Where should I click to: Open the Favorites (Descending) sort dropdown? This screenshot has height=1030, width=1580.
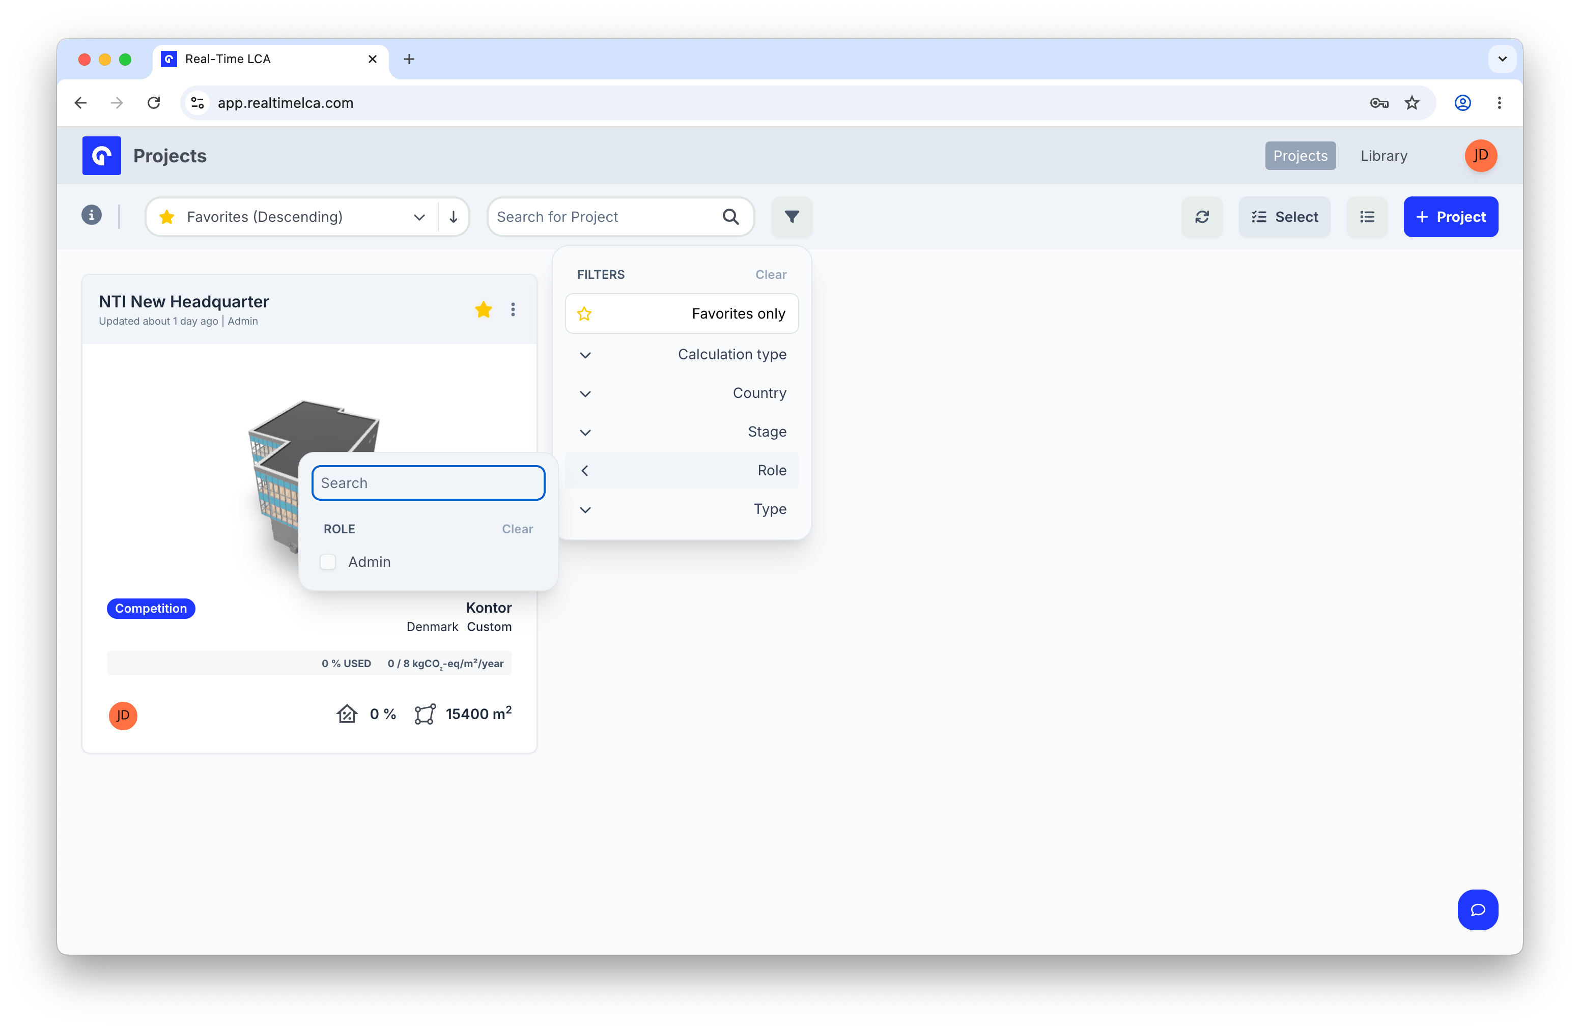pos(292,216)
